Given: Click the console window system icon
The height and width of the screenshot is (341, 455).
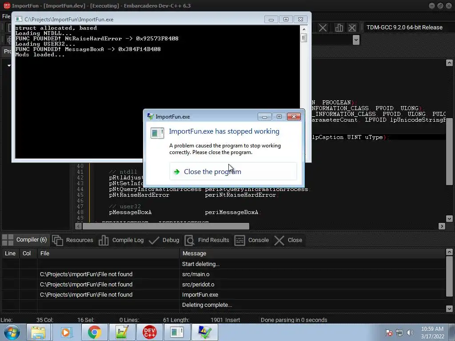Looking at the screenshot, I should click(19, 19).
